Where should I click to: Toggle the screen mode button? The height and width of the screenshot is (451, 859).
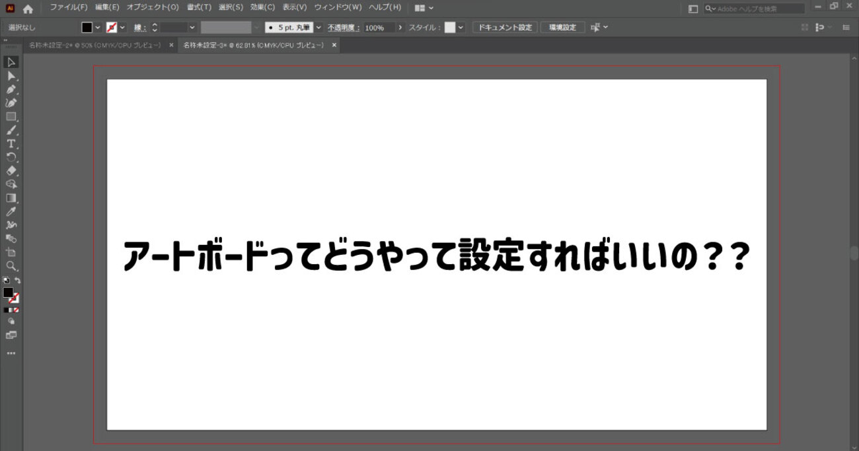[11, 335]
